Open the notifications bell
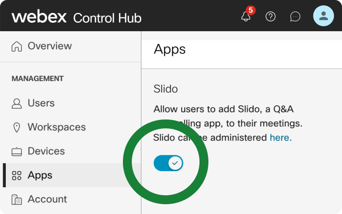 pos(245,17)
